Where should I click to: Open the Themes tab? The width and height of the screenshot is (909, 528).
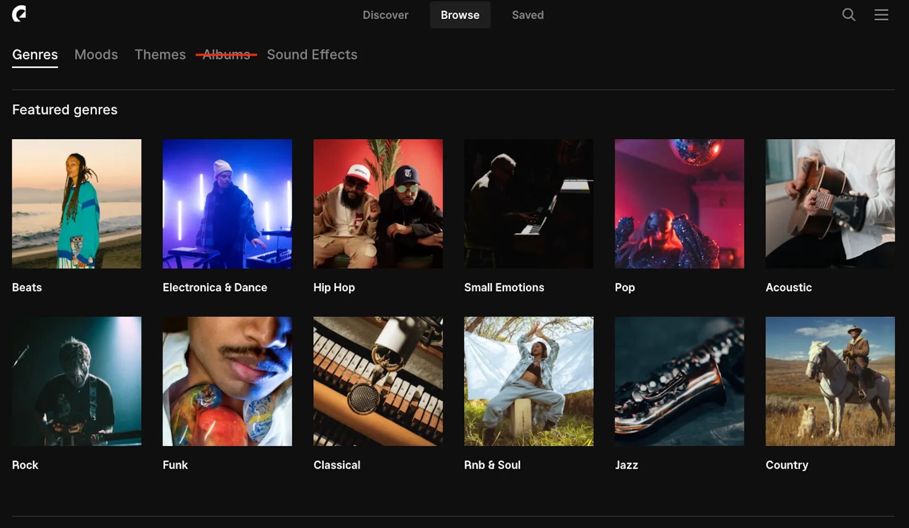[x=160, y=54]
